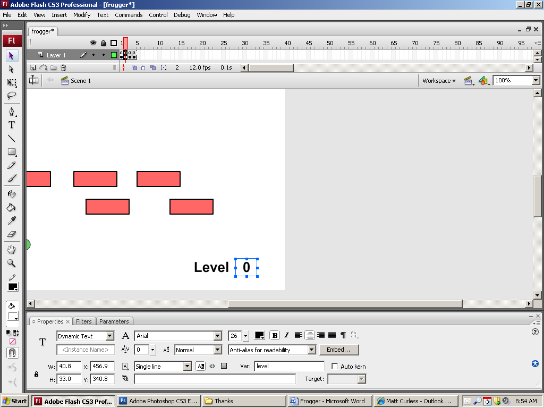Viewport: 544px width, 408px height.
Task: Activate the Eraser tool
Action: 11,234
